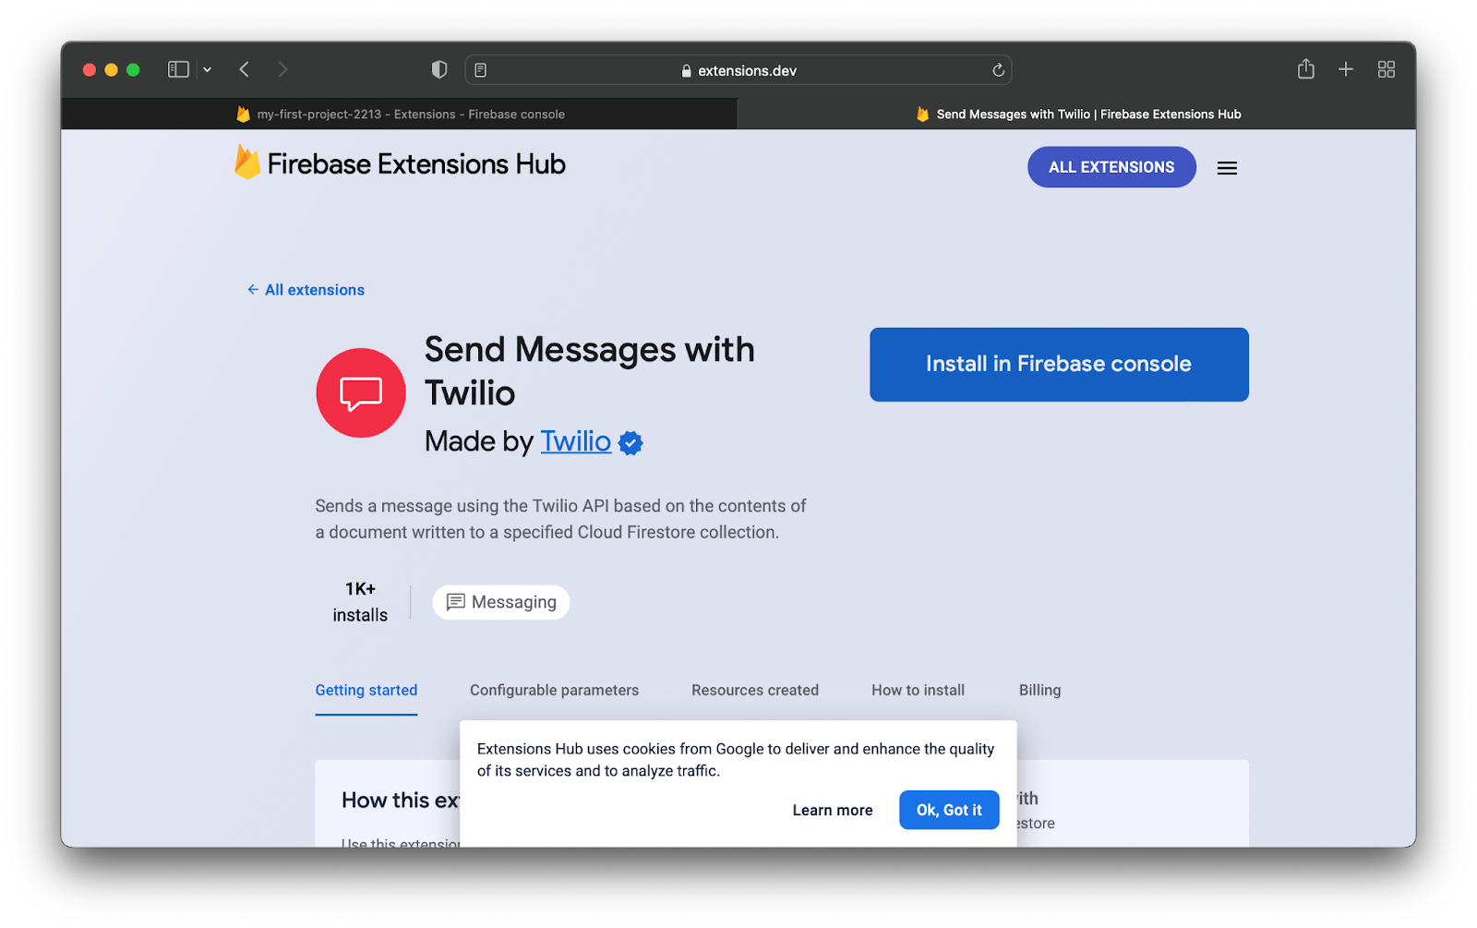Click the green fullscreen window button
The height and width of the screenshot is (928, 1477).
(x=133, y=69)
